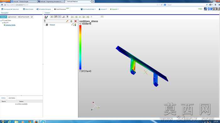Step forward one animation frame
This screenshot has width=220, height=123.
(x=84, y=17)
